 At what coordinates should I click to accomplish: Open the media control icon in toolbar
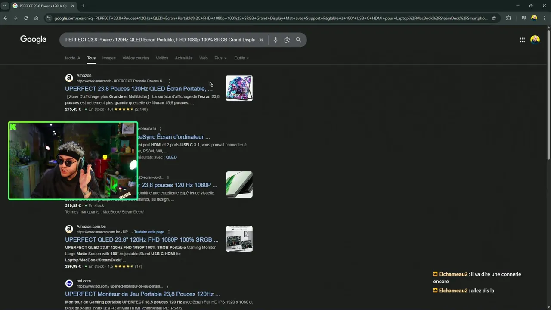coord(523,18)
